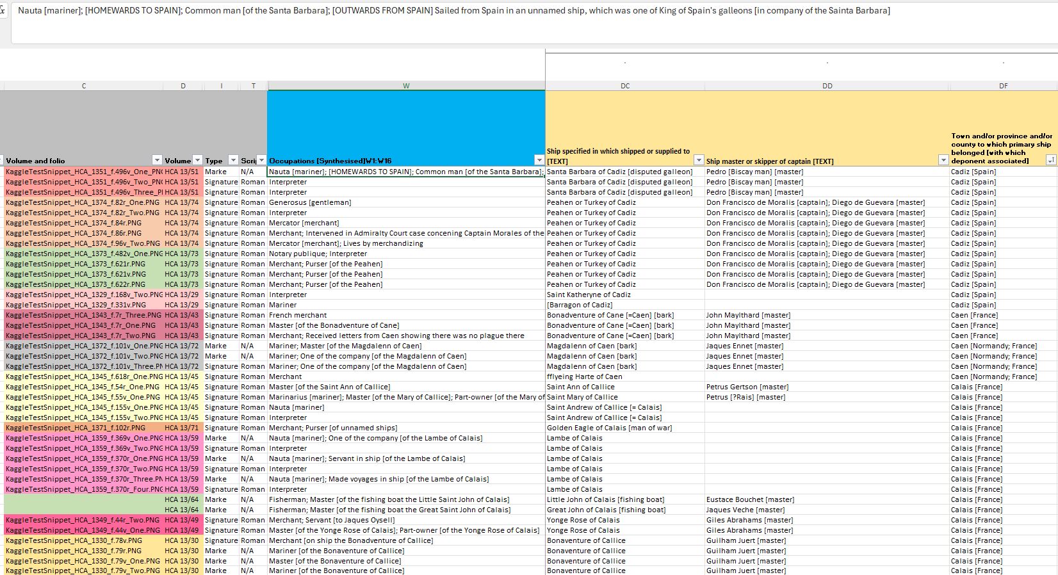Select column DC header

coord(624,86)
